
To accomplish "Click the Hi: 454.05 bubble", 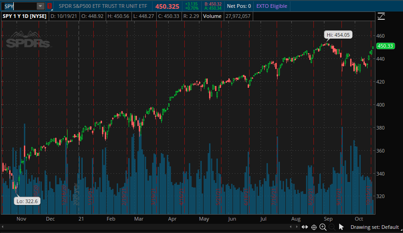I will [x=338, y=35].
